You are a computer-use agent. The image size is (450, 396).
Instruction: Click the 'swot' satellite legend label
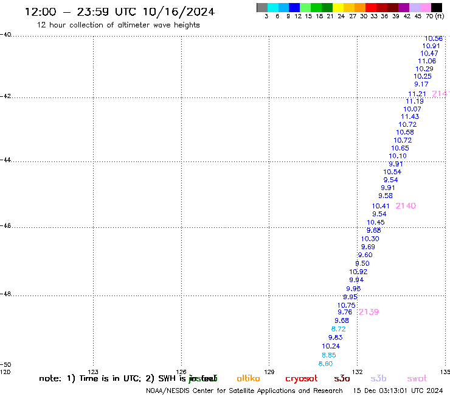click(417, 378)
